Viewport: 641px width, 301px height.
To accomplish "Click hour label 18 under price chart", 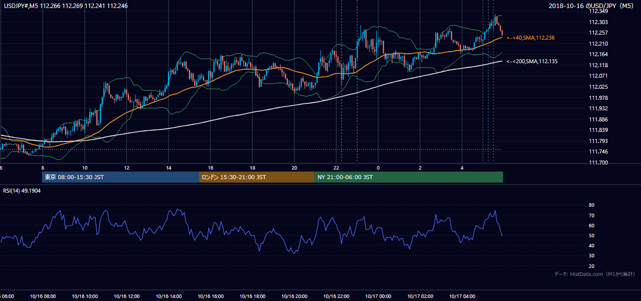I will coord(252,168).
